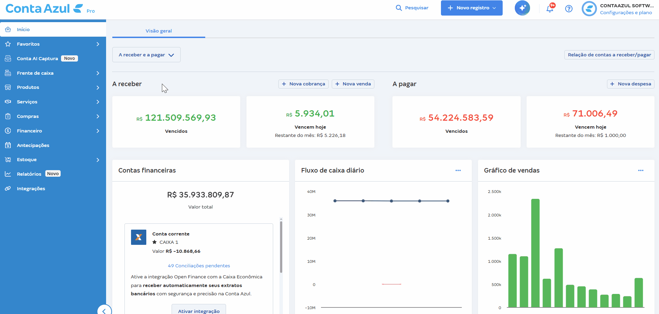Click the Financeiro dollar icon

point(8,131)
